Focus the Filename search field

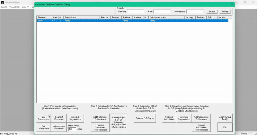136,12
